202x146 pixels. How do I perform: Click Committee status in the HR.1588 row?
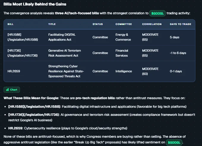100,37
